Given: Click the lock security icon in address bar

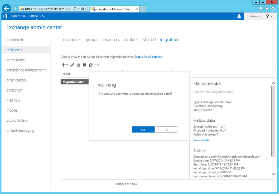Looking at the screenshot, I should pos(83,8).
